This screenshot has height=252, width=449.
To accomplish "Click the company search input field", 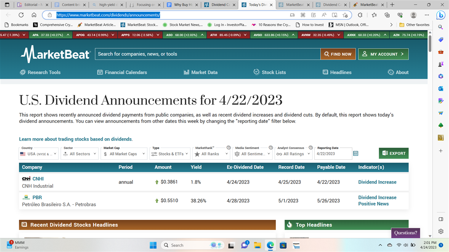I will click(x=207, y=54).
